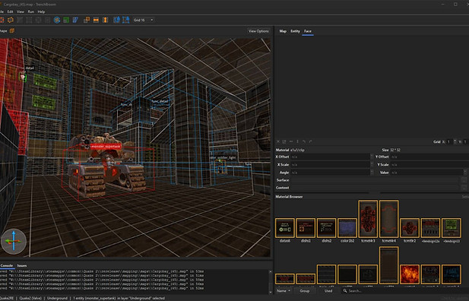Click the flip UV vertically icon

298,141
